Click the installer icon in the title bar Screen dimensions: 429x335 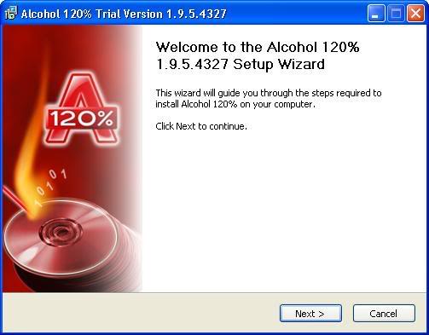coord(11,13)
